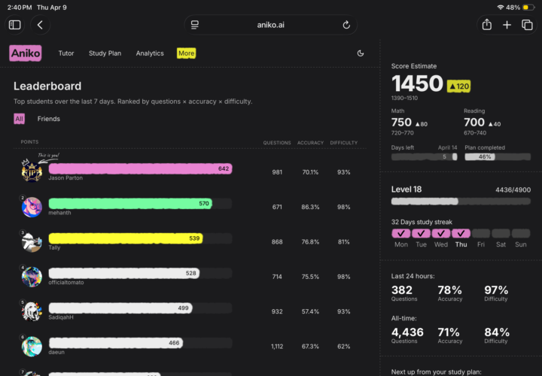Click the 32 Days study streak label
The height and width of the screenshot is (376, 542).
click(422, 222)
